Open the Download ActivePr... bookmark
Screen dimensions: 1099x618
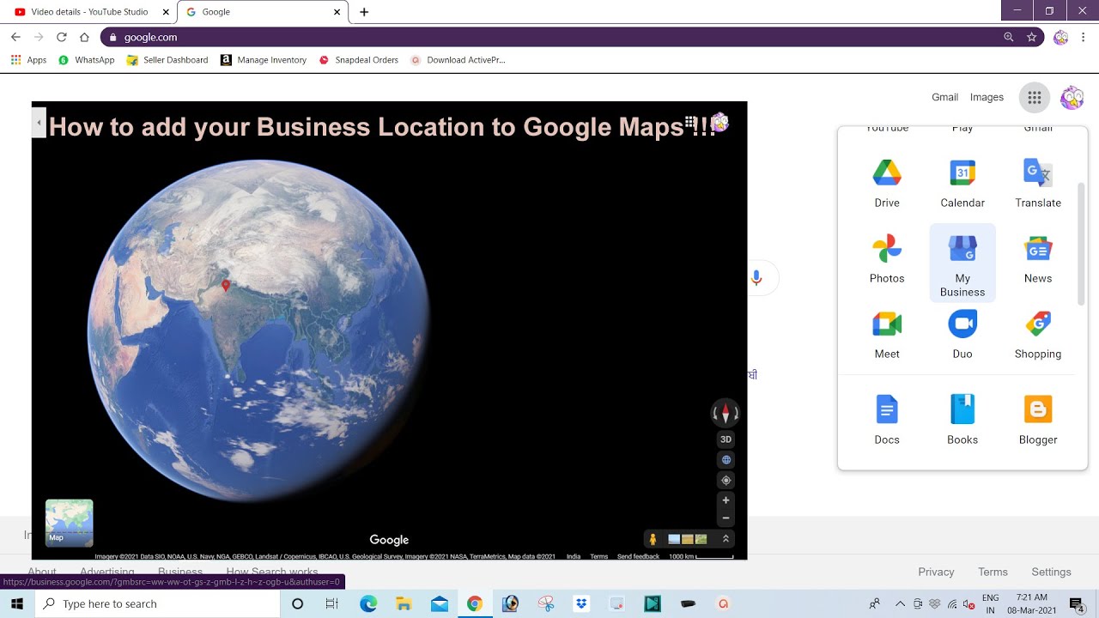(458, 60)
